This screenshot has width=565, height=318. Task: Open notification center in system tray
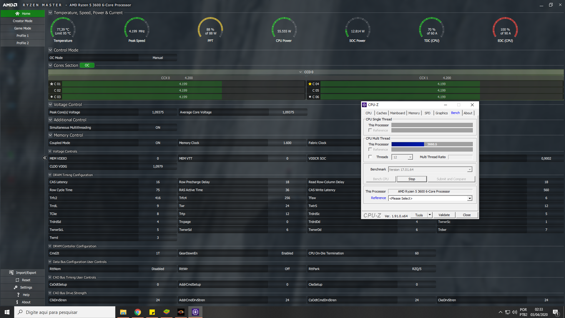[556, 312]
